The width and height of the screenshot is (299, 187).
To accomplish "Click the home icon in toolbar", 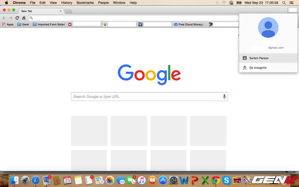I will (24, 18).
